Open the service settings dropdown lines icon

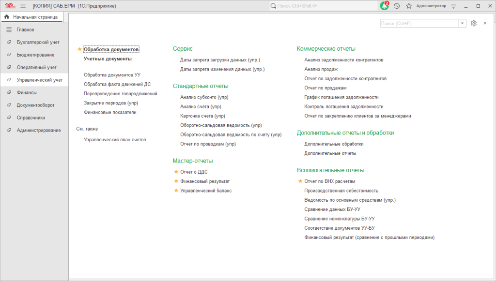pos(453,6)
